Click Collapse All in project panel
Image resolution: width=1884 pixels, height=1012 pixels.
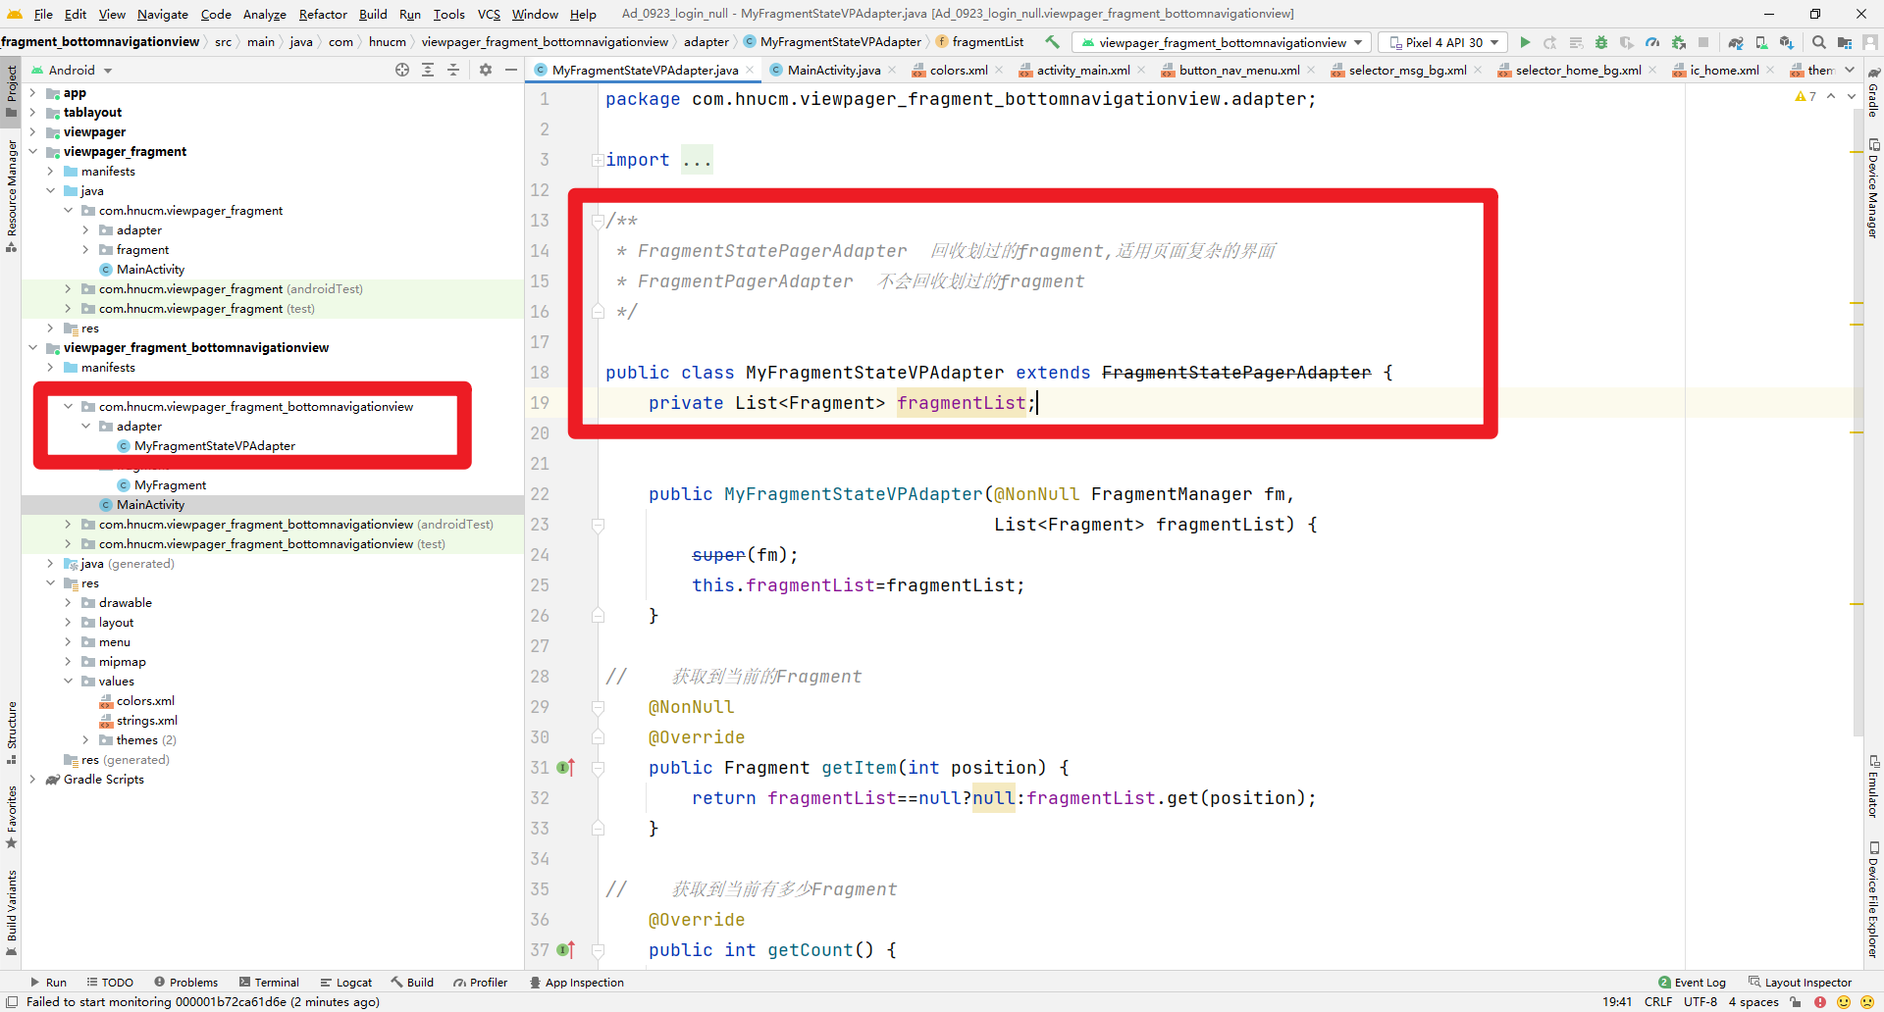[453, 70]
